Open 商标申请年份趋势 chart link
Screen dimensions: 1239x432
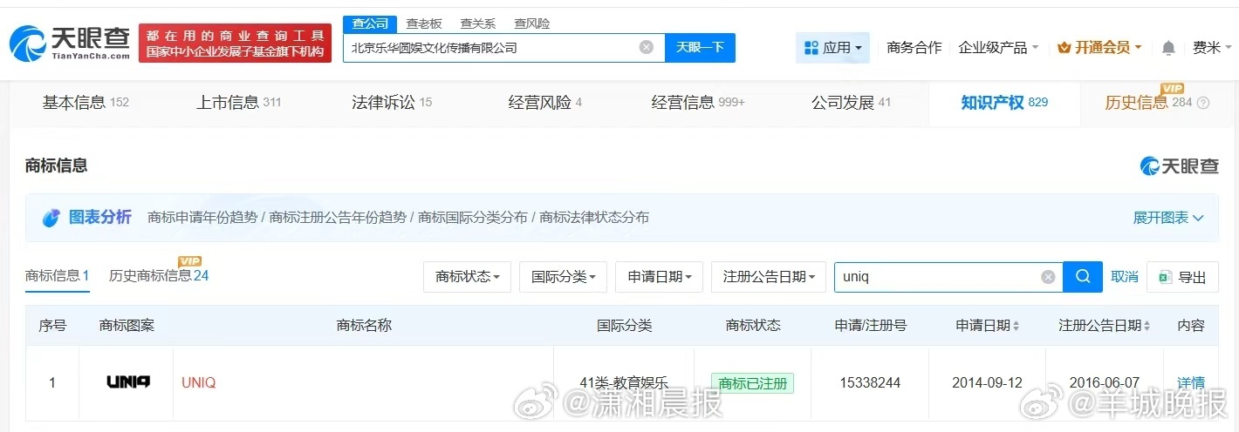(x=202, y=218)
